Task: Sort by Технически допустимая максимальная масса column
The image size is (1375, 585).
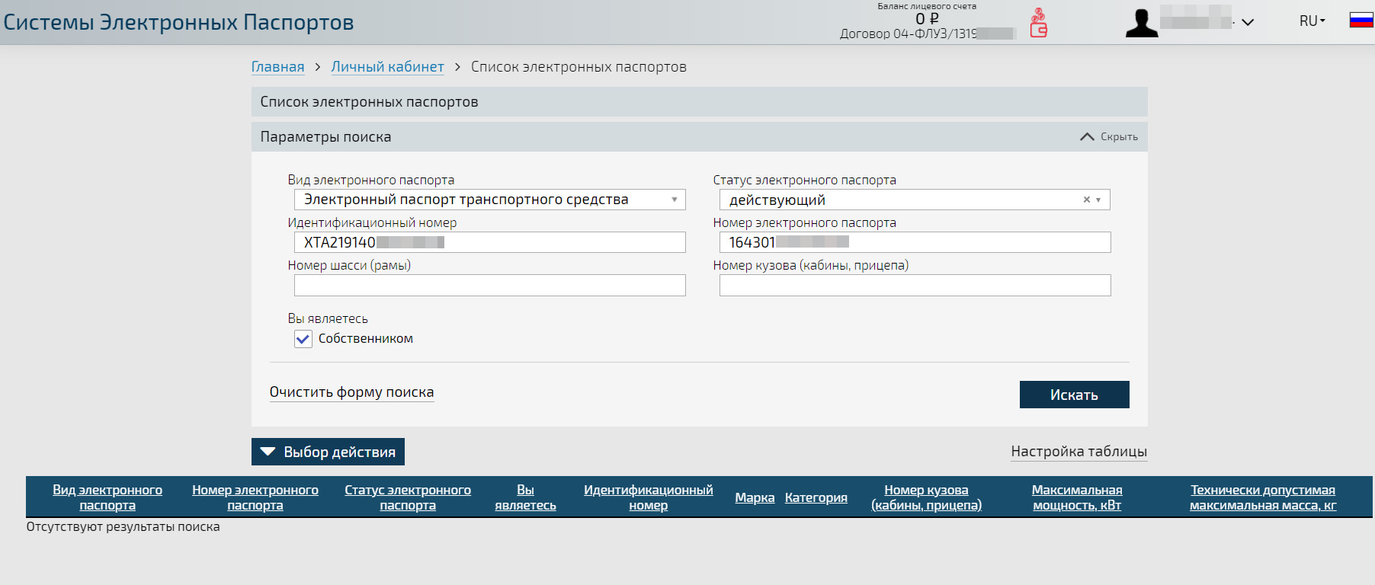Action: [1263, 497]
